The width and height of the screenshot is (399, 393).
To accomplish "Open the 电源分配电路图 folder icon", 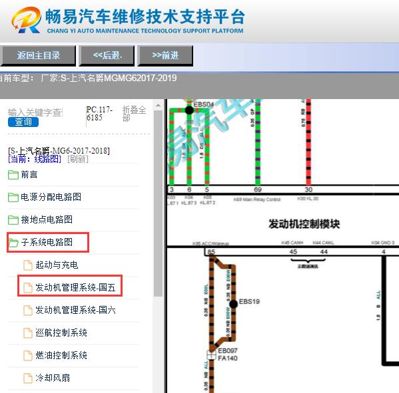I will click(13, 197).
